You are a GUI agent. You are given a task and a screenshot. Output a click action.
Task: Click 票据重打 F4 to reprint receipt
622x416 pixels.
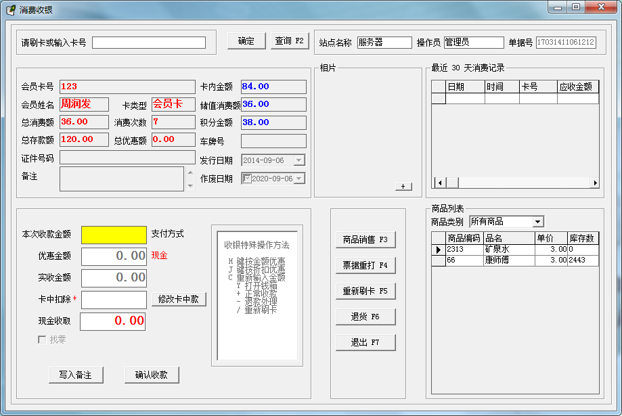coord(365,264)
